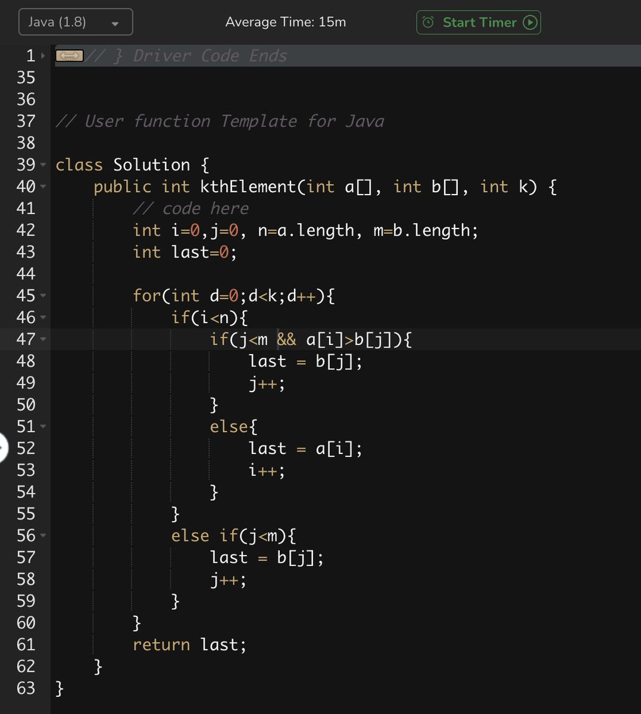Click on 'int last=0;' declaration

click(185, 252)
